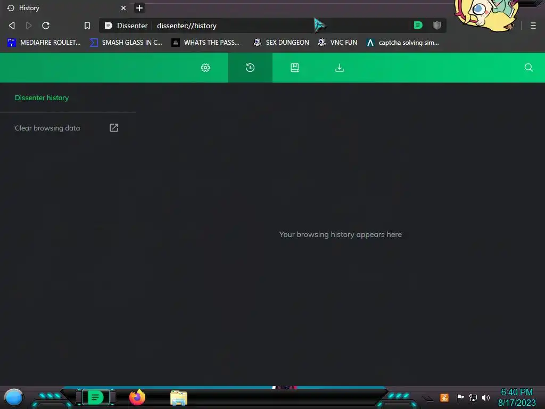This screenshot has width=545, height=409.
Task: Open the volume speaker icon
Action: tap(485, 397)
